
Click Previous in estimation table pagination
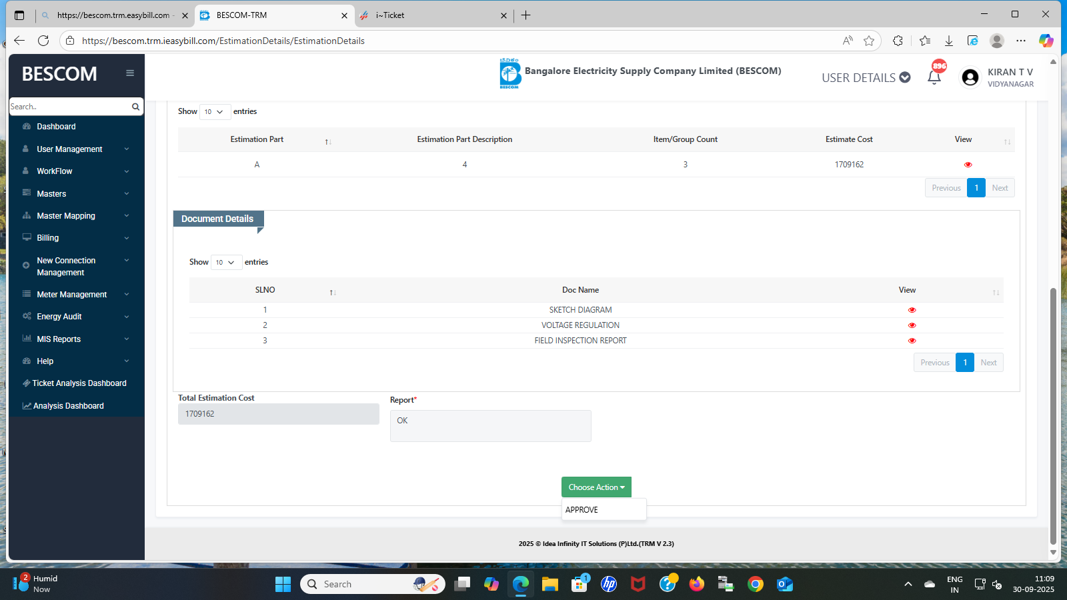[x=946, y=188]
